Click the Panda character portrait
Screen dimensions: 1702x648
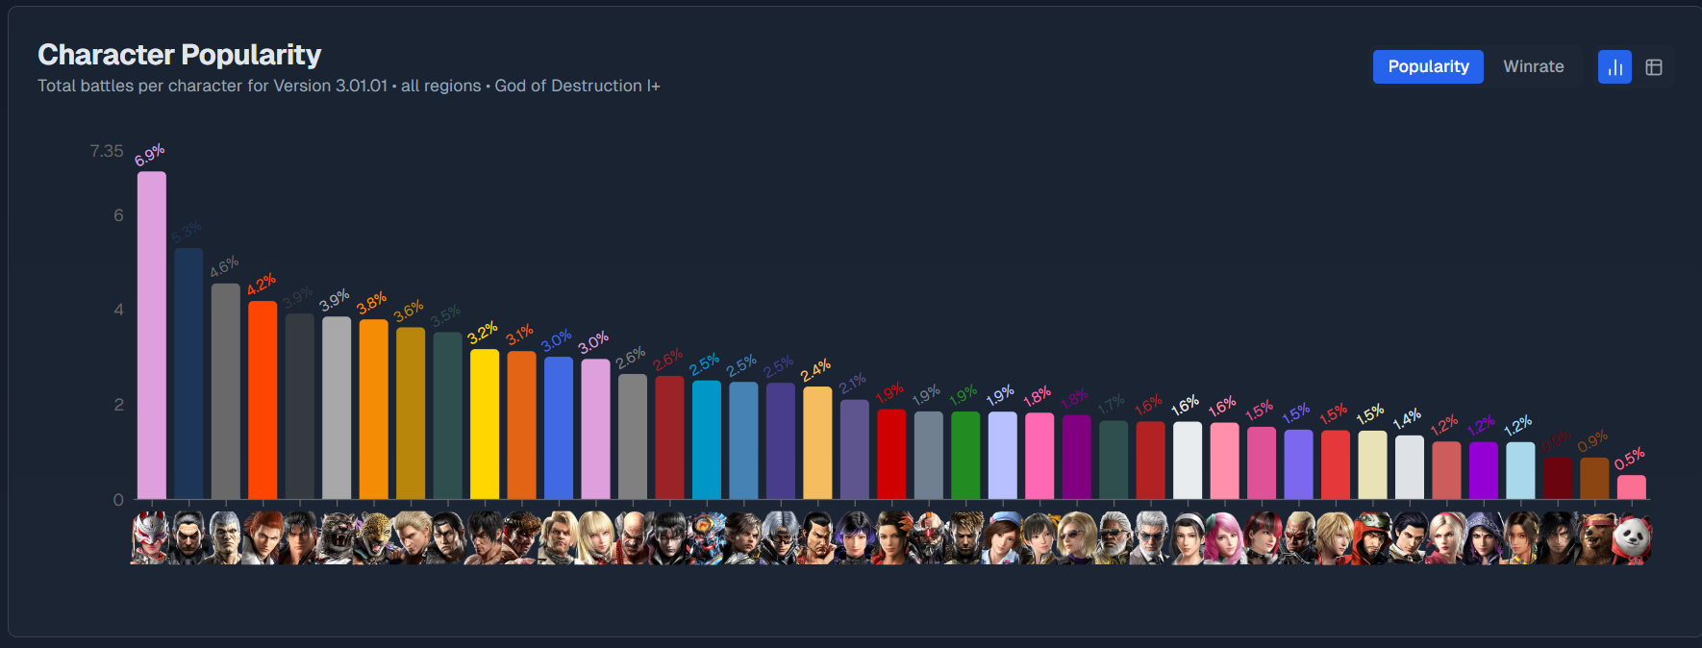point(1632,538)
